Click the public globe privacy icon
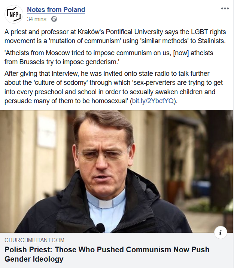 [54, 19]
